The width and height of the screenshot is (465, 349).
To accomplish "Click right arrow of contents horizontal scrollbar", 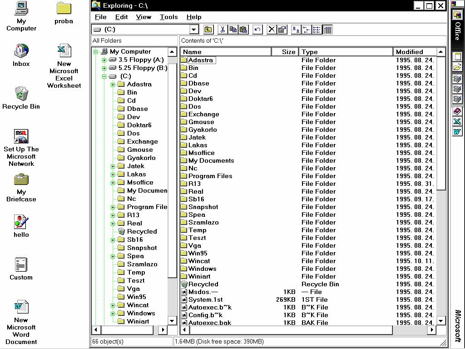I will point(432,330).
